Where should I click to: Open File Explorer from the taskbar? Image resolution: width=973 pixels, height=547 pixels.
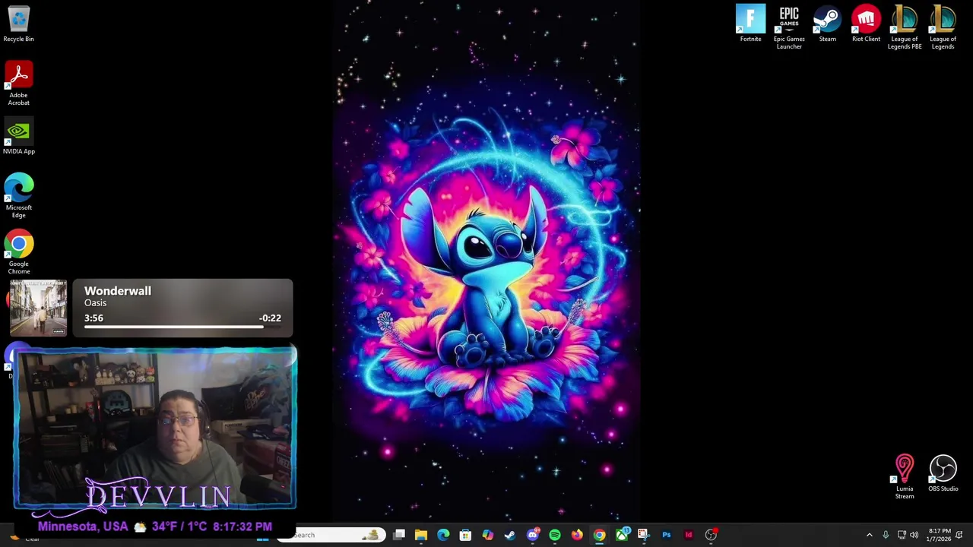[421, 535]
